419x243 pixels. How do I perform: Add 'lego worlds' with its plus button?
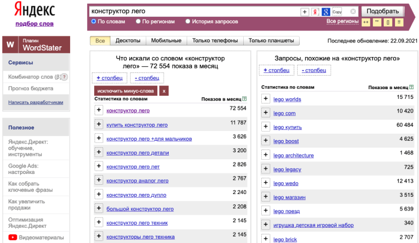266,98
